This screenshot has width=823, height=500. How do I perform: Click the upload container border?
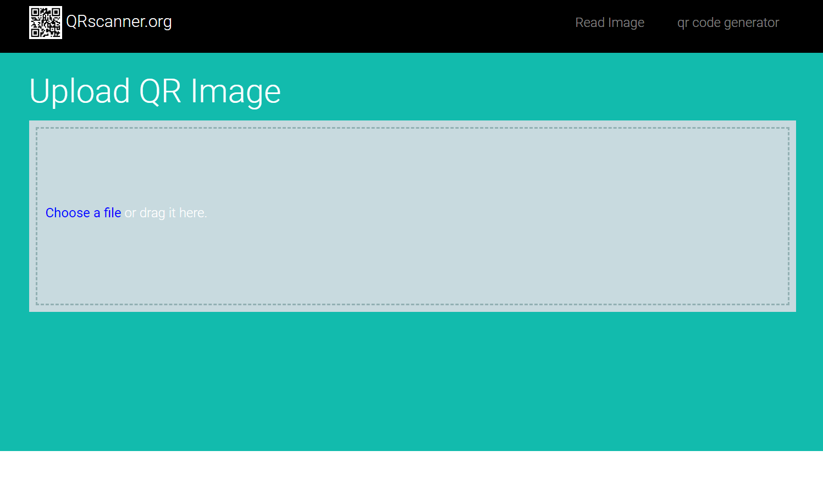pos(411,128)
